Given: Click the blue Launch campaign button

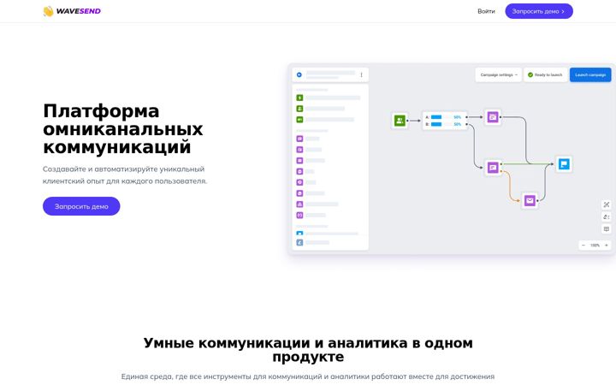Looking at the screenshot, I should click(590, 74).
